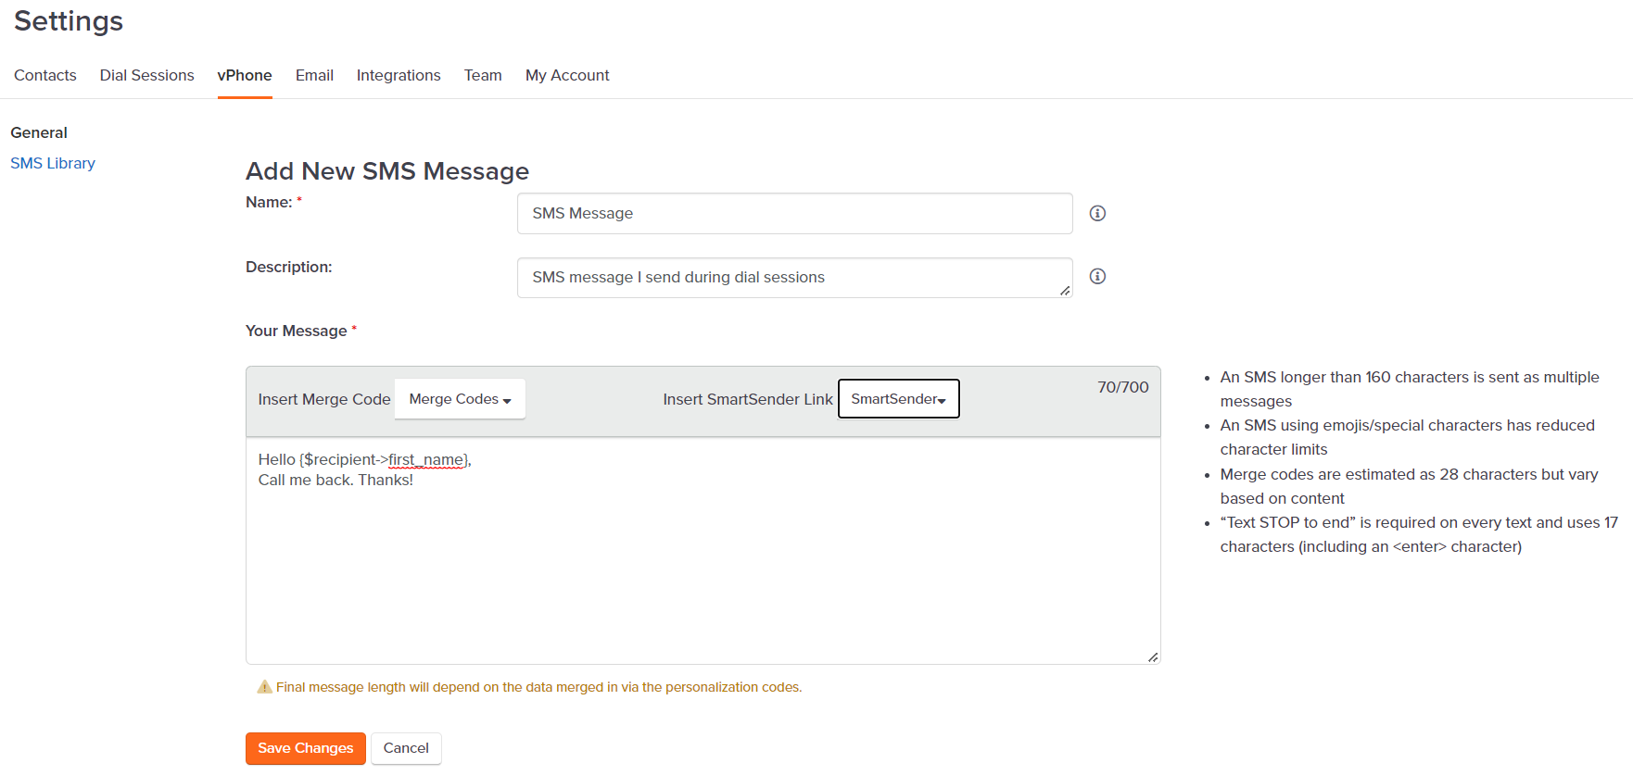Screen dimensions: 1633x775
Task: Open the SMS Library link
Action: [x=53, y=163]
